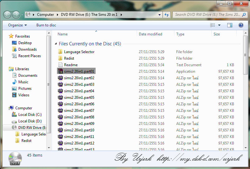250x169 pixels.
Task: Click Computer in the address breadcrumb
Action: point(45,15)
